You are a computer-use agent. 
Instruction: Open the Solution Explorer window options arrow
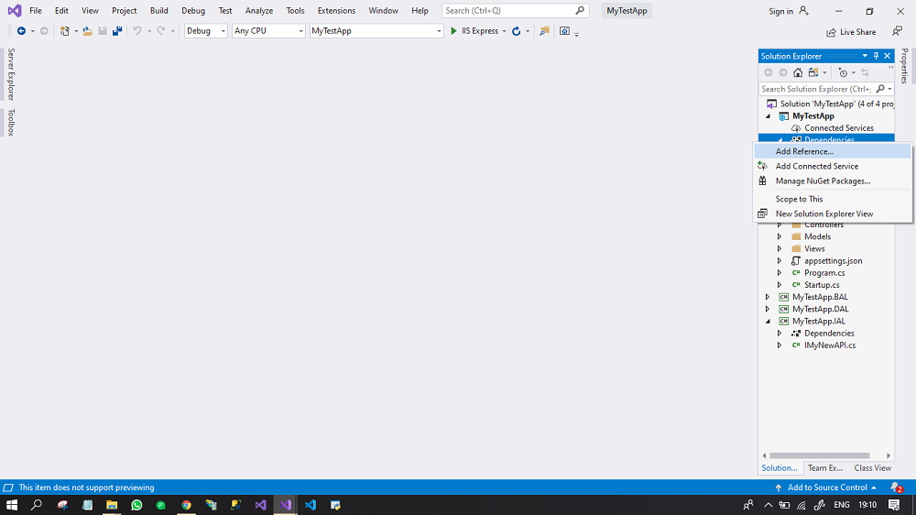(x=865, y=56)
